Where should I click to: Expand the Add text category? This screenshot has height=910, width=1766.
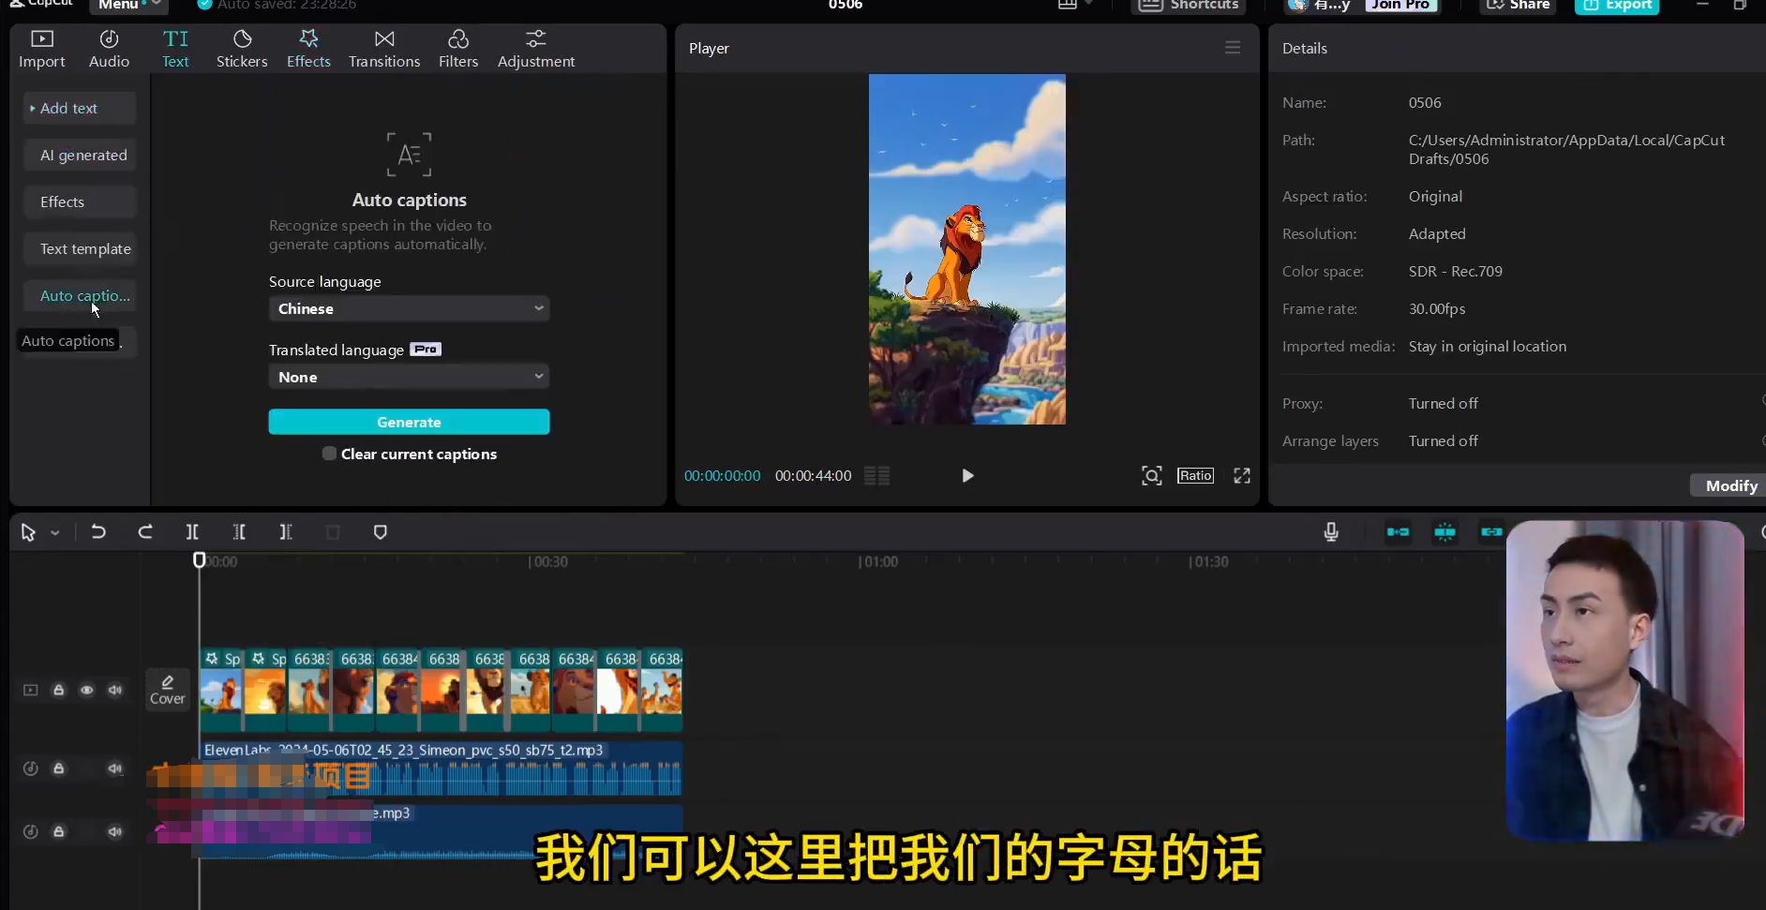tap(80, 108)
